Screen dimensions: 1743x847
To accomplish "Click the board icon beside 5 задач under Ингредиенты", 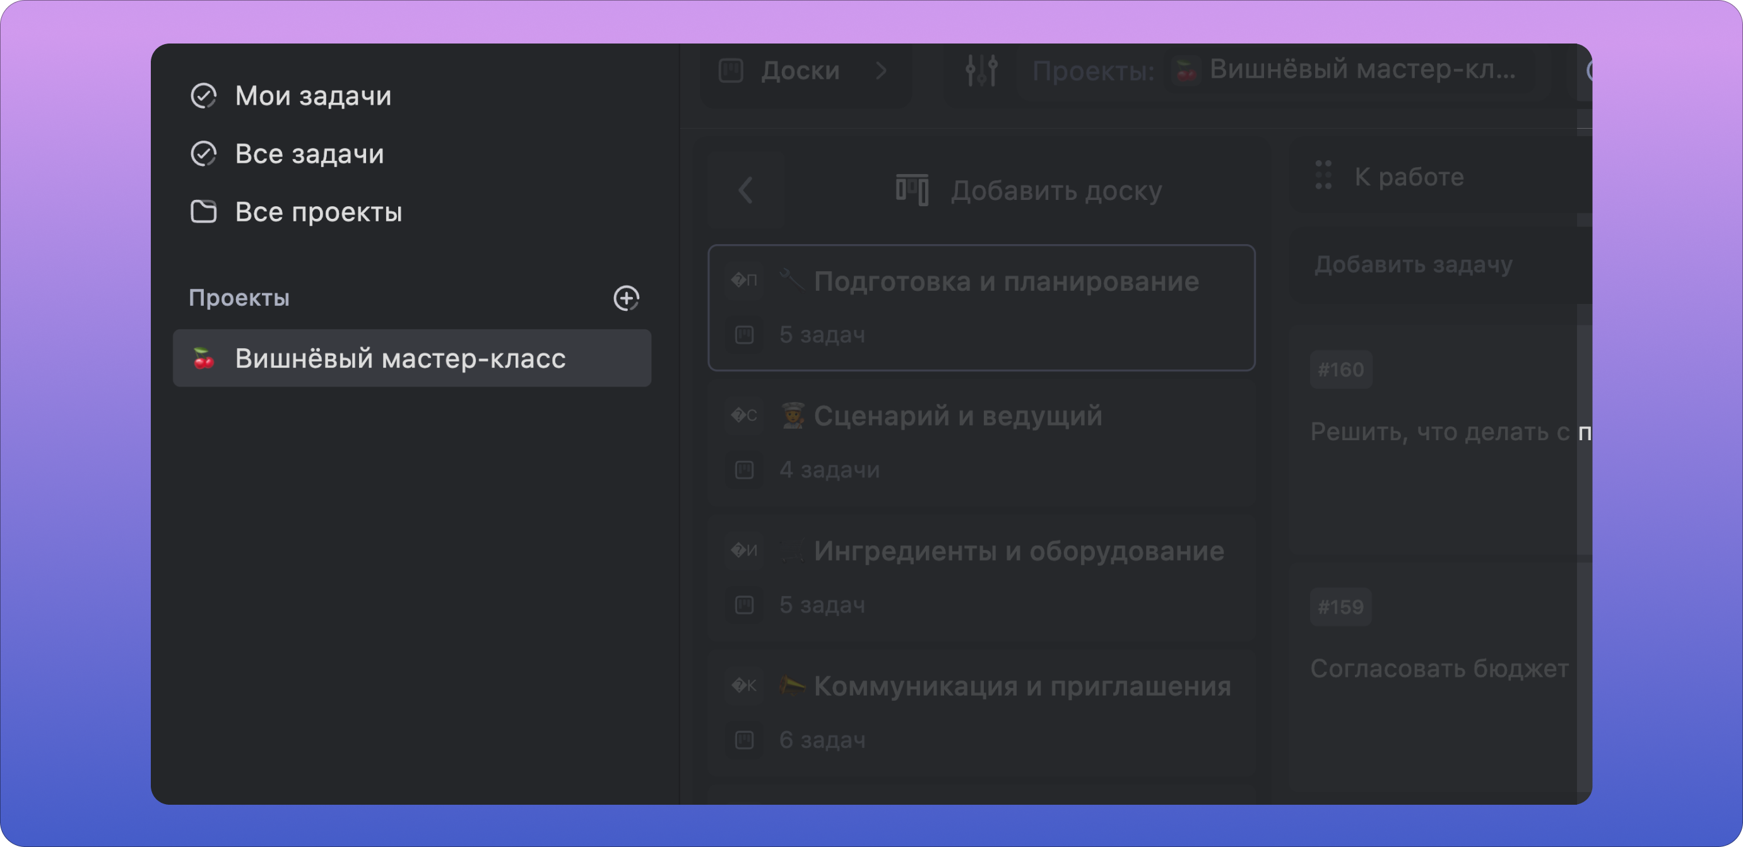I will (744, 605).
